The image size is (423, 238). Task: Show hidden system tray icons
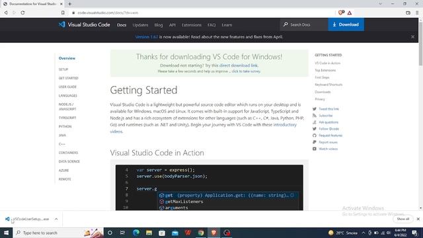pos(364,233)
